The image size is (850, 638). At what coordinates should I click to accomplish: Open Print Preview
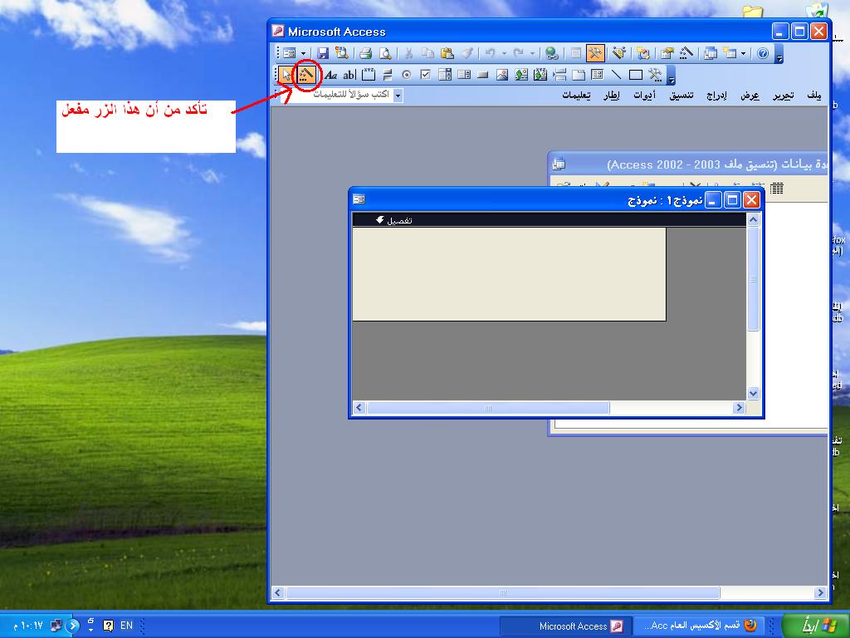(x=385, y=53)
